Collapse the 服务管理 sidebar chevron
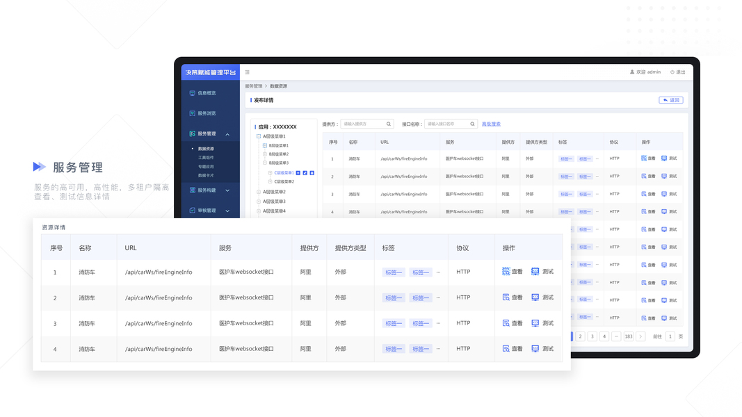Screen dimensions: 742x417 (227, 134)
